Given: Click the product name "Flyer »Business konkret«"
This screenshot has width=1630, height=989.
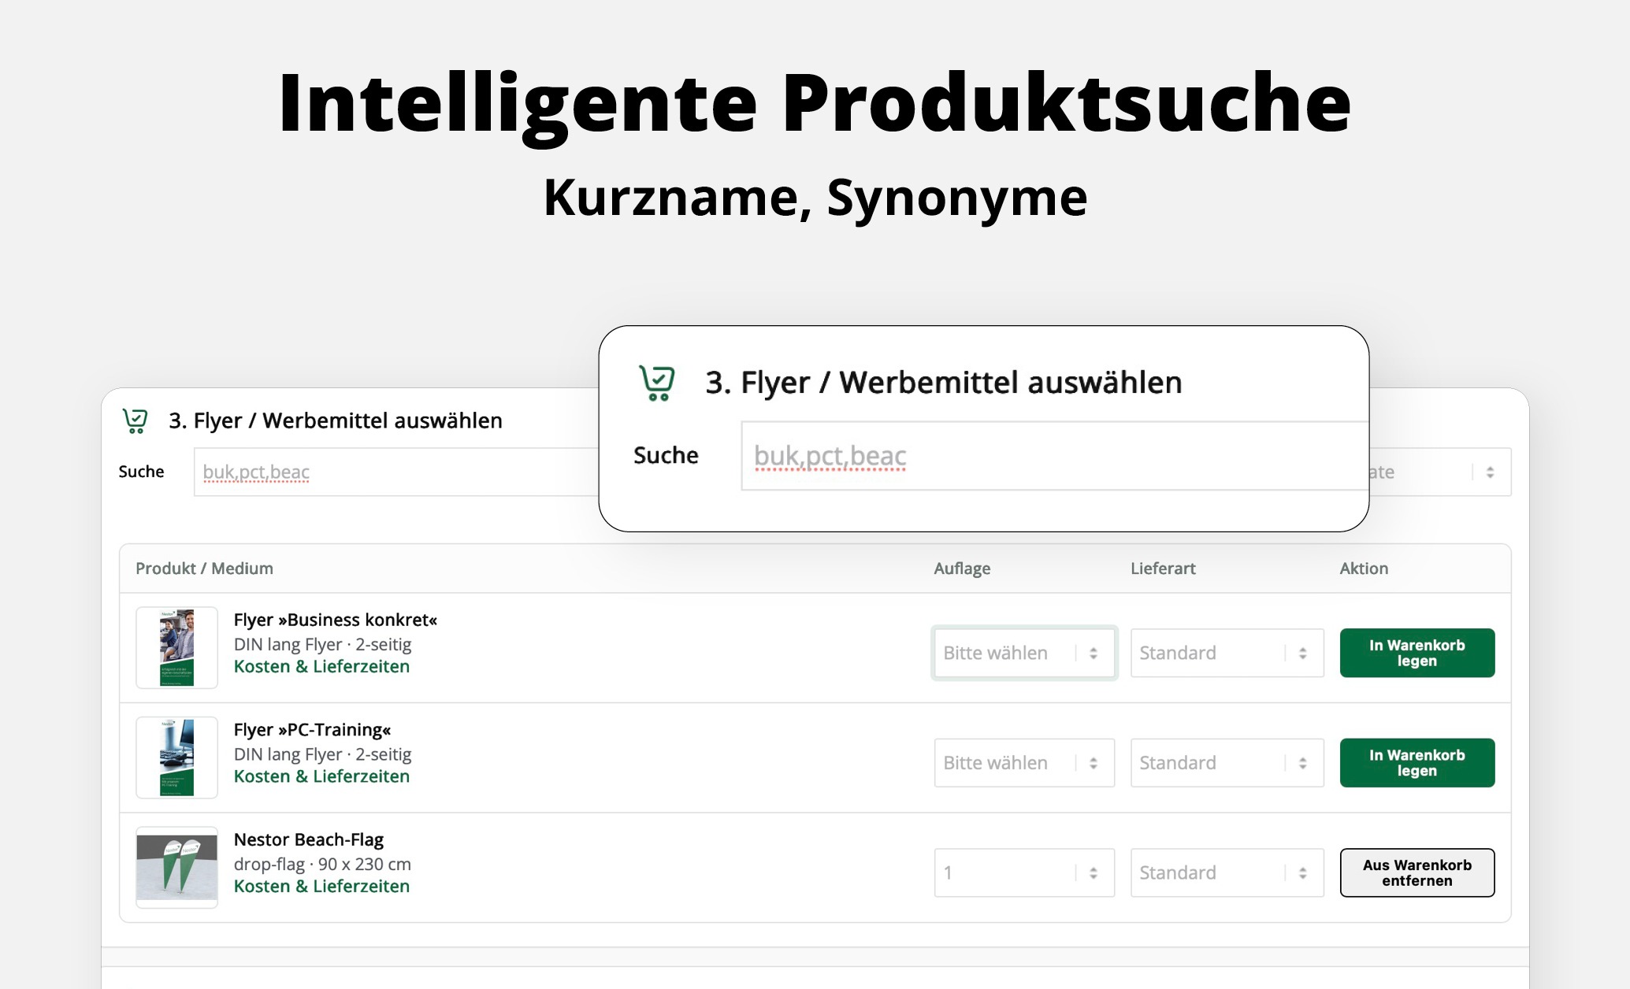Looking at the screenshot, I should tap(336, 620).
